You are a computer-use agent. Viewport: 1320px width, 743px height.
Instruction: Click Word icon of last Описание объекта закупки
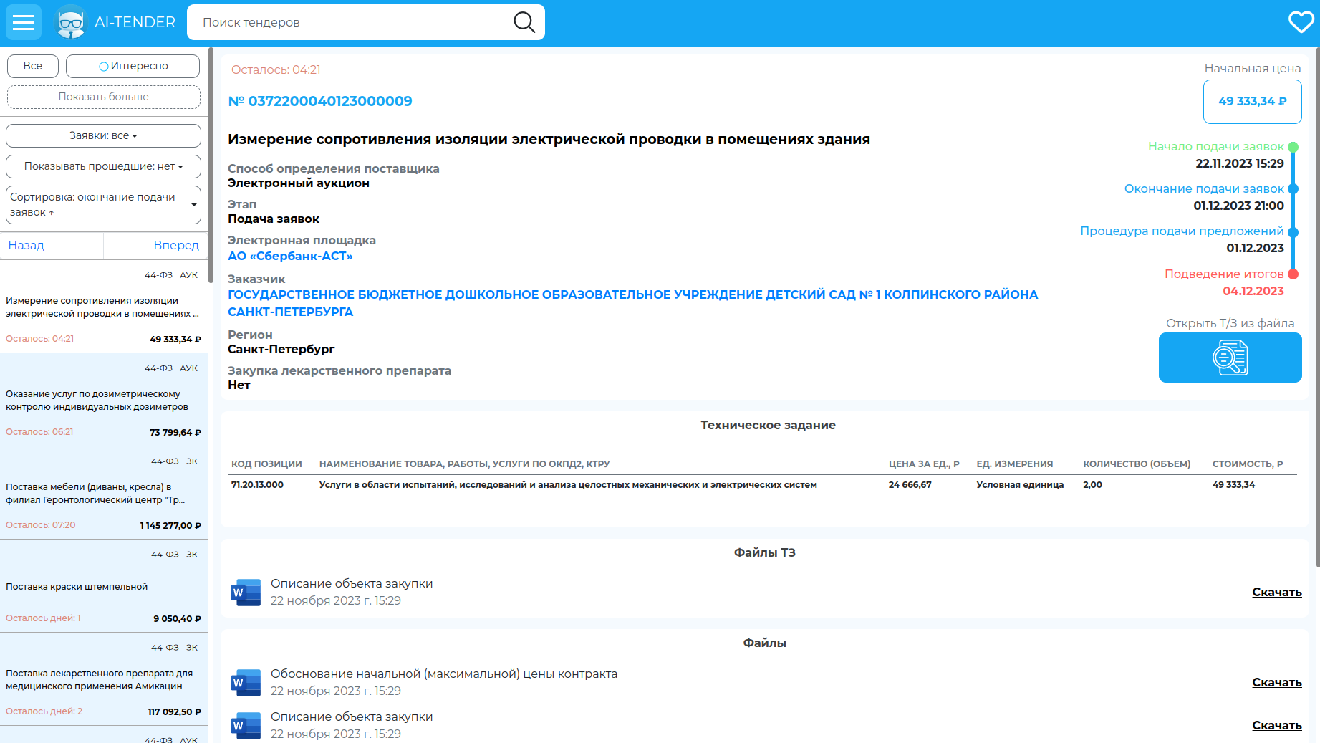(246, 726)
